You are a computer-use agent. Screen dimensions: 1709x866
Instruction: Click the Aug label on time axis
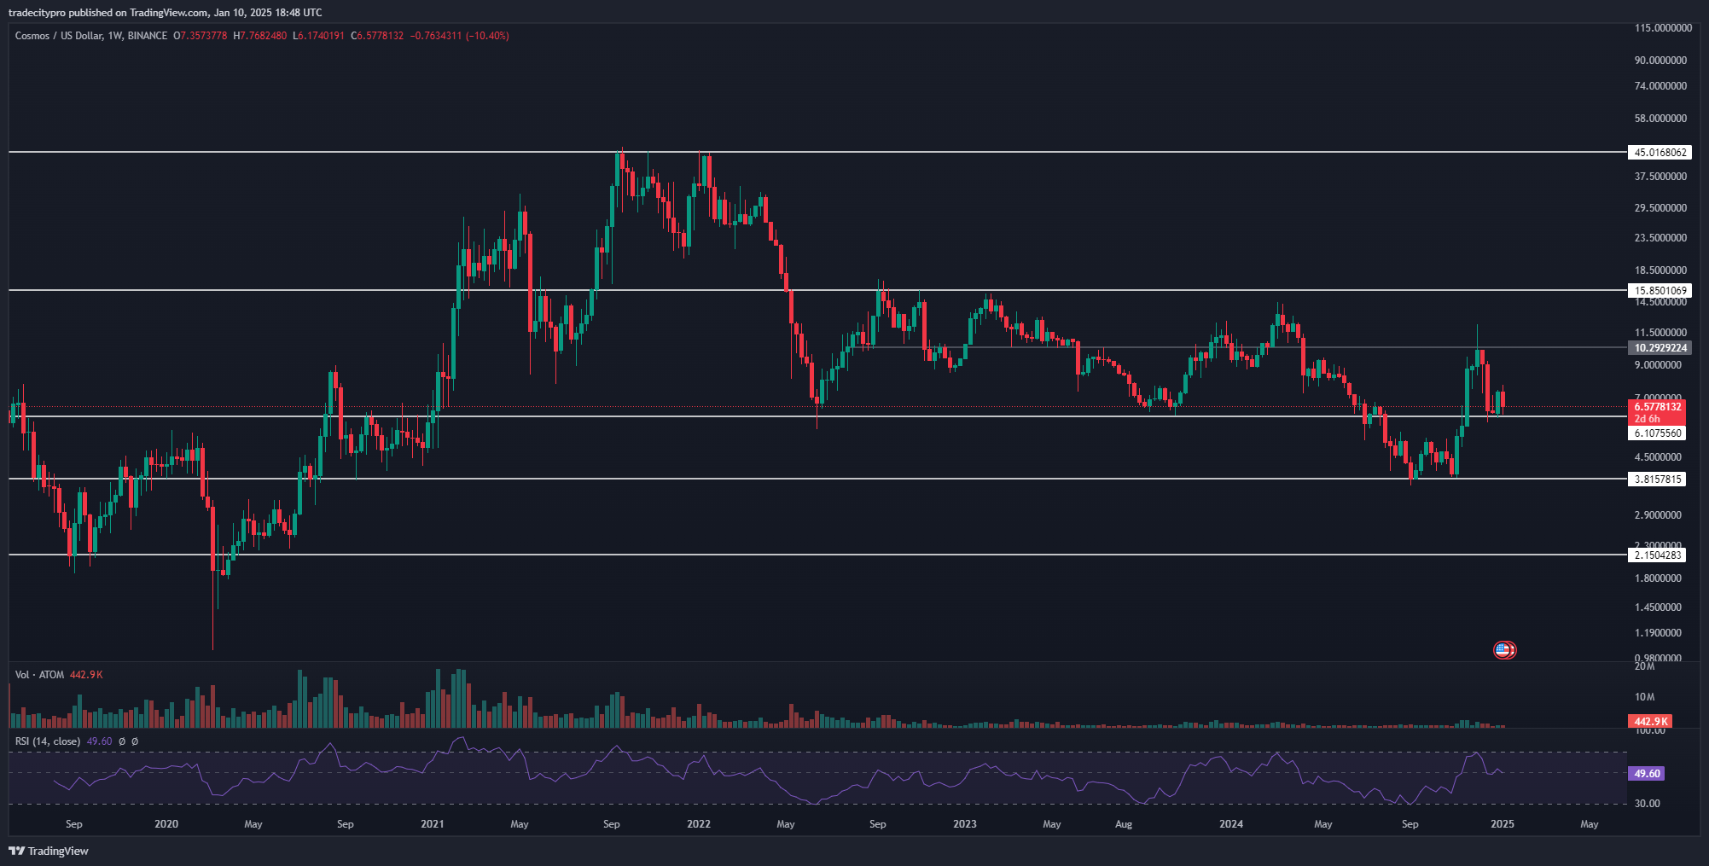tap(1124, 824)
